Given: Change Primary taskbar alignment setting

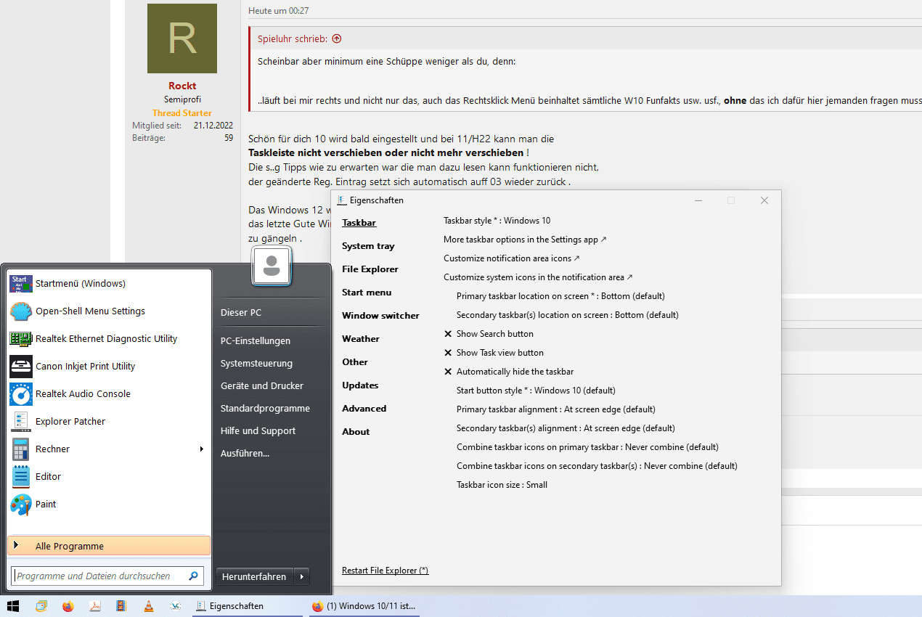Looking at the screenshot, I should [556, 409].
